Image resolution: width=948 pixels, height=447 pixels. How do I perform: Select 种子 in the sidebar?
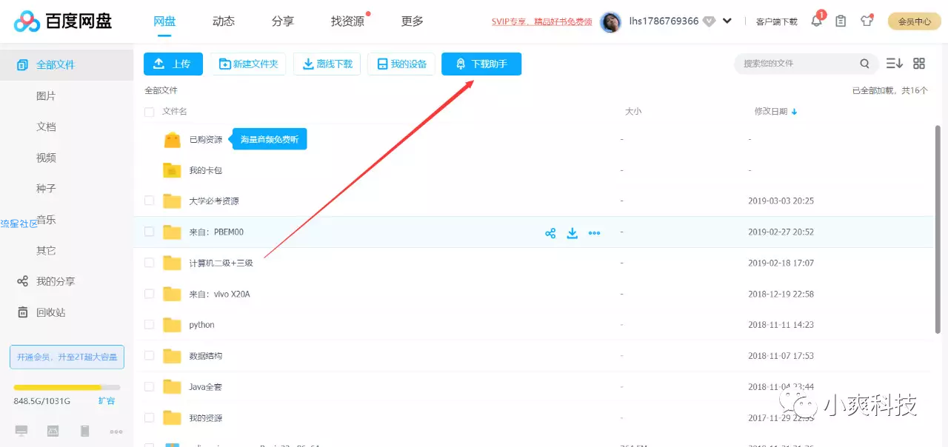pos(46,189)
